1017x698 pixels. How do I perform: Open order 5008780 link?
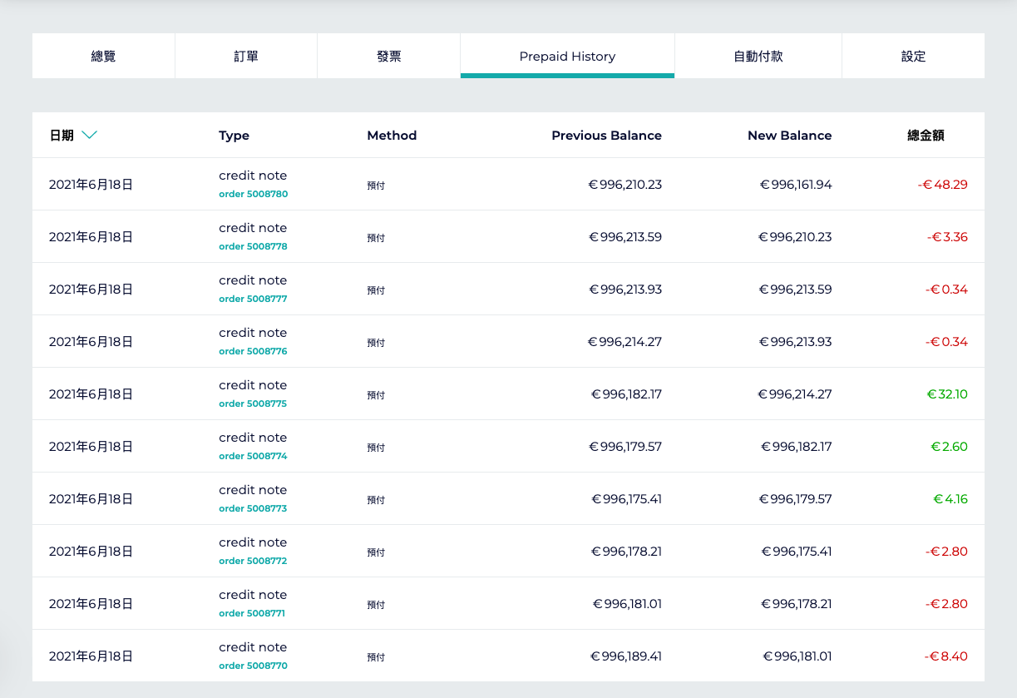(253, 194)
